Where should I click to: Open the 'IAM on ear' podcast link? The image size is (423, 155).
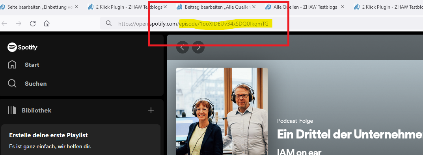(x=299, y=152)
